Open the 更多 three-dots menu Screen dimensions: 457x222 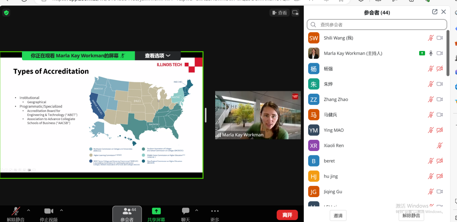pyautogui.click(x=215, y=211)
